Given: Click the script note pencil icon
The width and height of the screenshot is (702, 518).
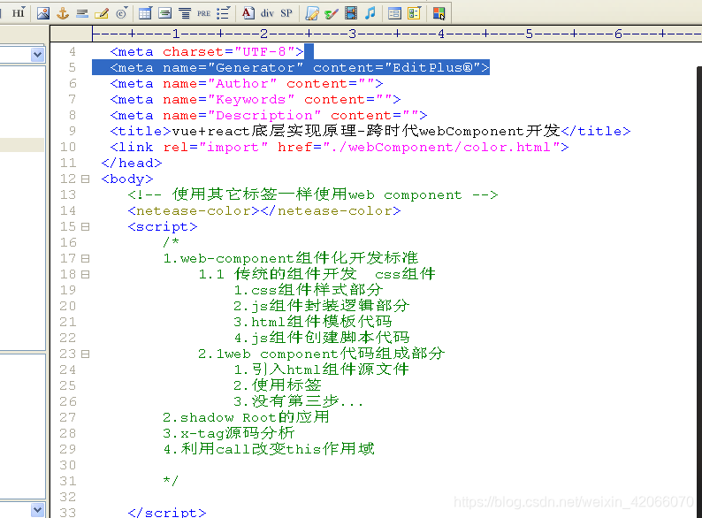Looking at the screenshot, I should pyautogui.click(x=312, y=13).
